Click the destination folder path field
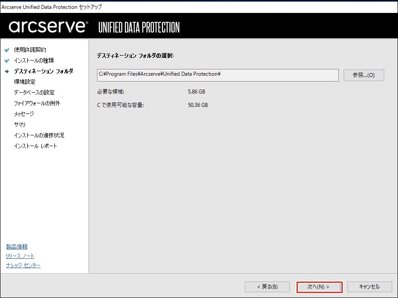The width and height of the screenshot is (398, 298). 218,75
